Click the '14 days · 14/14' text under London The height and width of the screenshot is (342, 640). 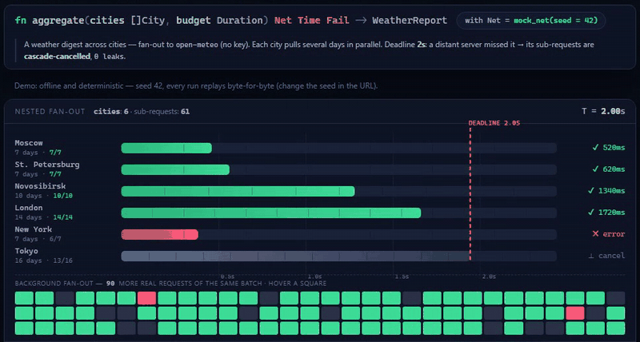click(44, 217)
